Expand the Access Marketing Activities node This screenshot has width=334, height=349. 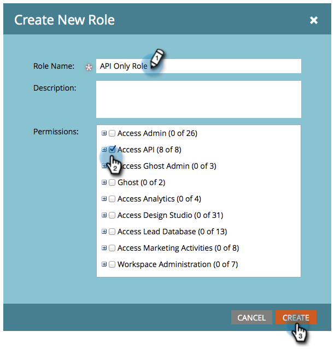tap(104, 248)
